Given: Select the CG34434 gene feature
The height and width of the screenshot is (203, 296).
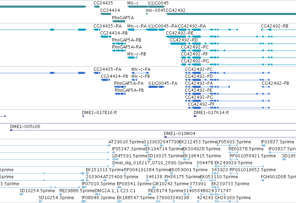Looking at the screenshot, I should pos(105,14).
